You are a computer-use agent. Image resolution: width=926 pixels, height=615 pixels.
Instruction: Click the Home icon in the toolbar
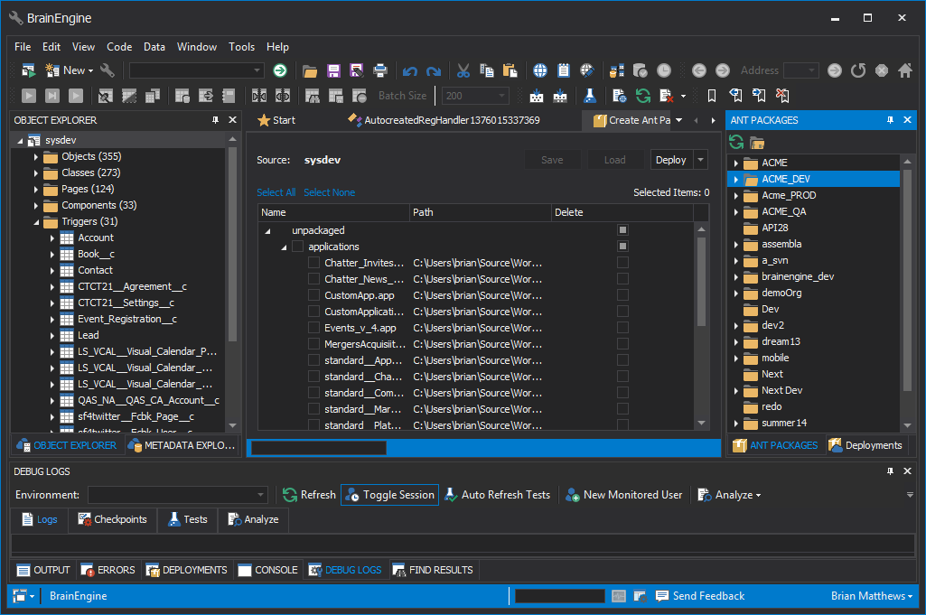point(904,70)
